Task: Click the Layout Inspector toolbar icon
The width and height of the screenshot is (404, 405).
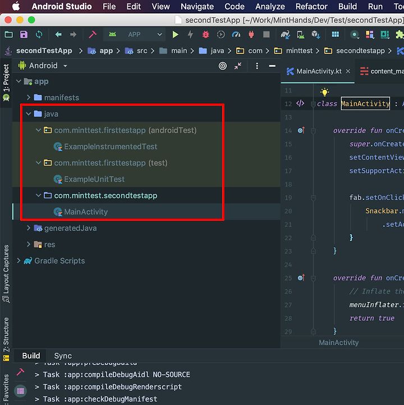Action: [x=385, y=34]
